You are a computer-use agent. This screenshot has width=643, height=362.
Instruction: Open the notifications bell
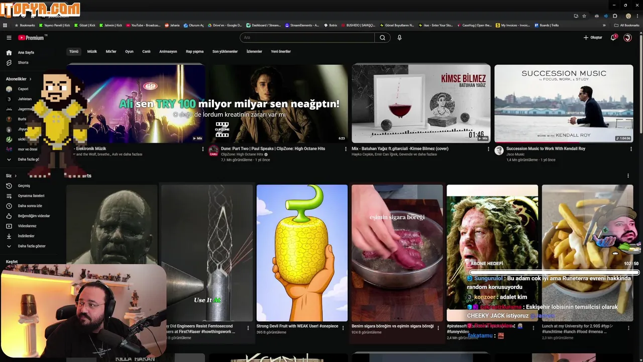(x=613, y=38)
